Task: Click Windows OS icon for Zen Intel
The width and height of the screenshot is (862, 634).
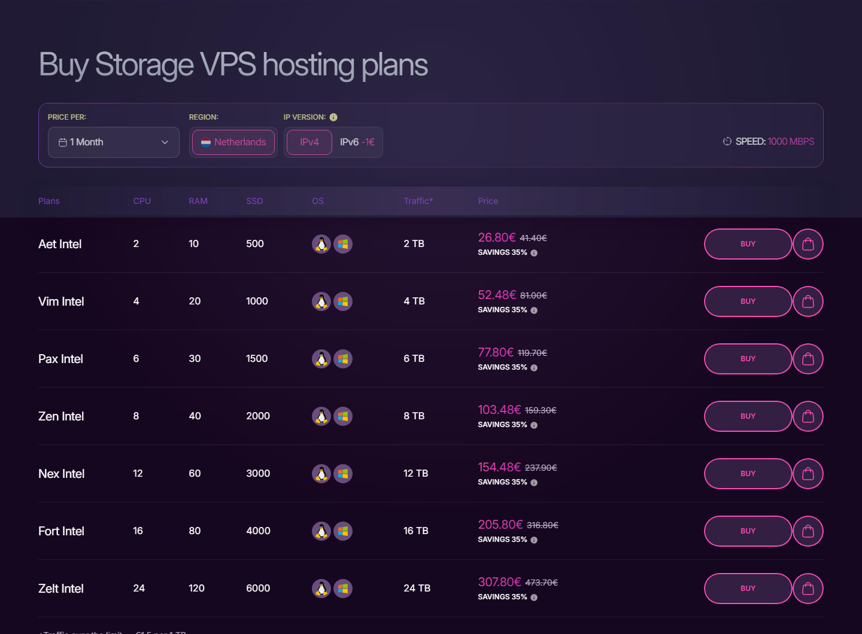Action: [x=343, y=416]
